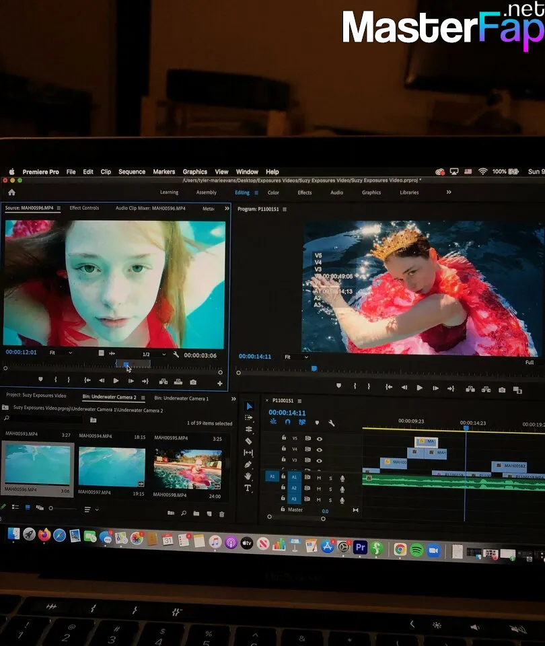
Task: Select the Hand tool
Action: 248,476
